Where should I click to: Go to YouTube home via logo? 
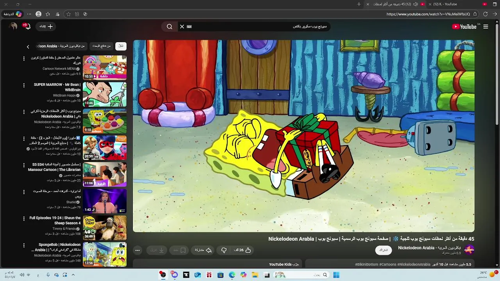pyautogui.click(x=464, y=27)
